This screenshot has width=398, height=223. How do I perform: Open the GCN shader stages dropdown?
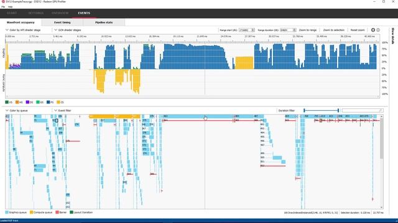click(x=68, y=30)
